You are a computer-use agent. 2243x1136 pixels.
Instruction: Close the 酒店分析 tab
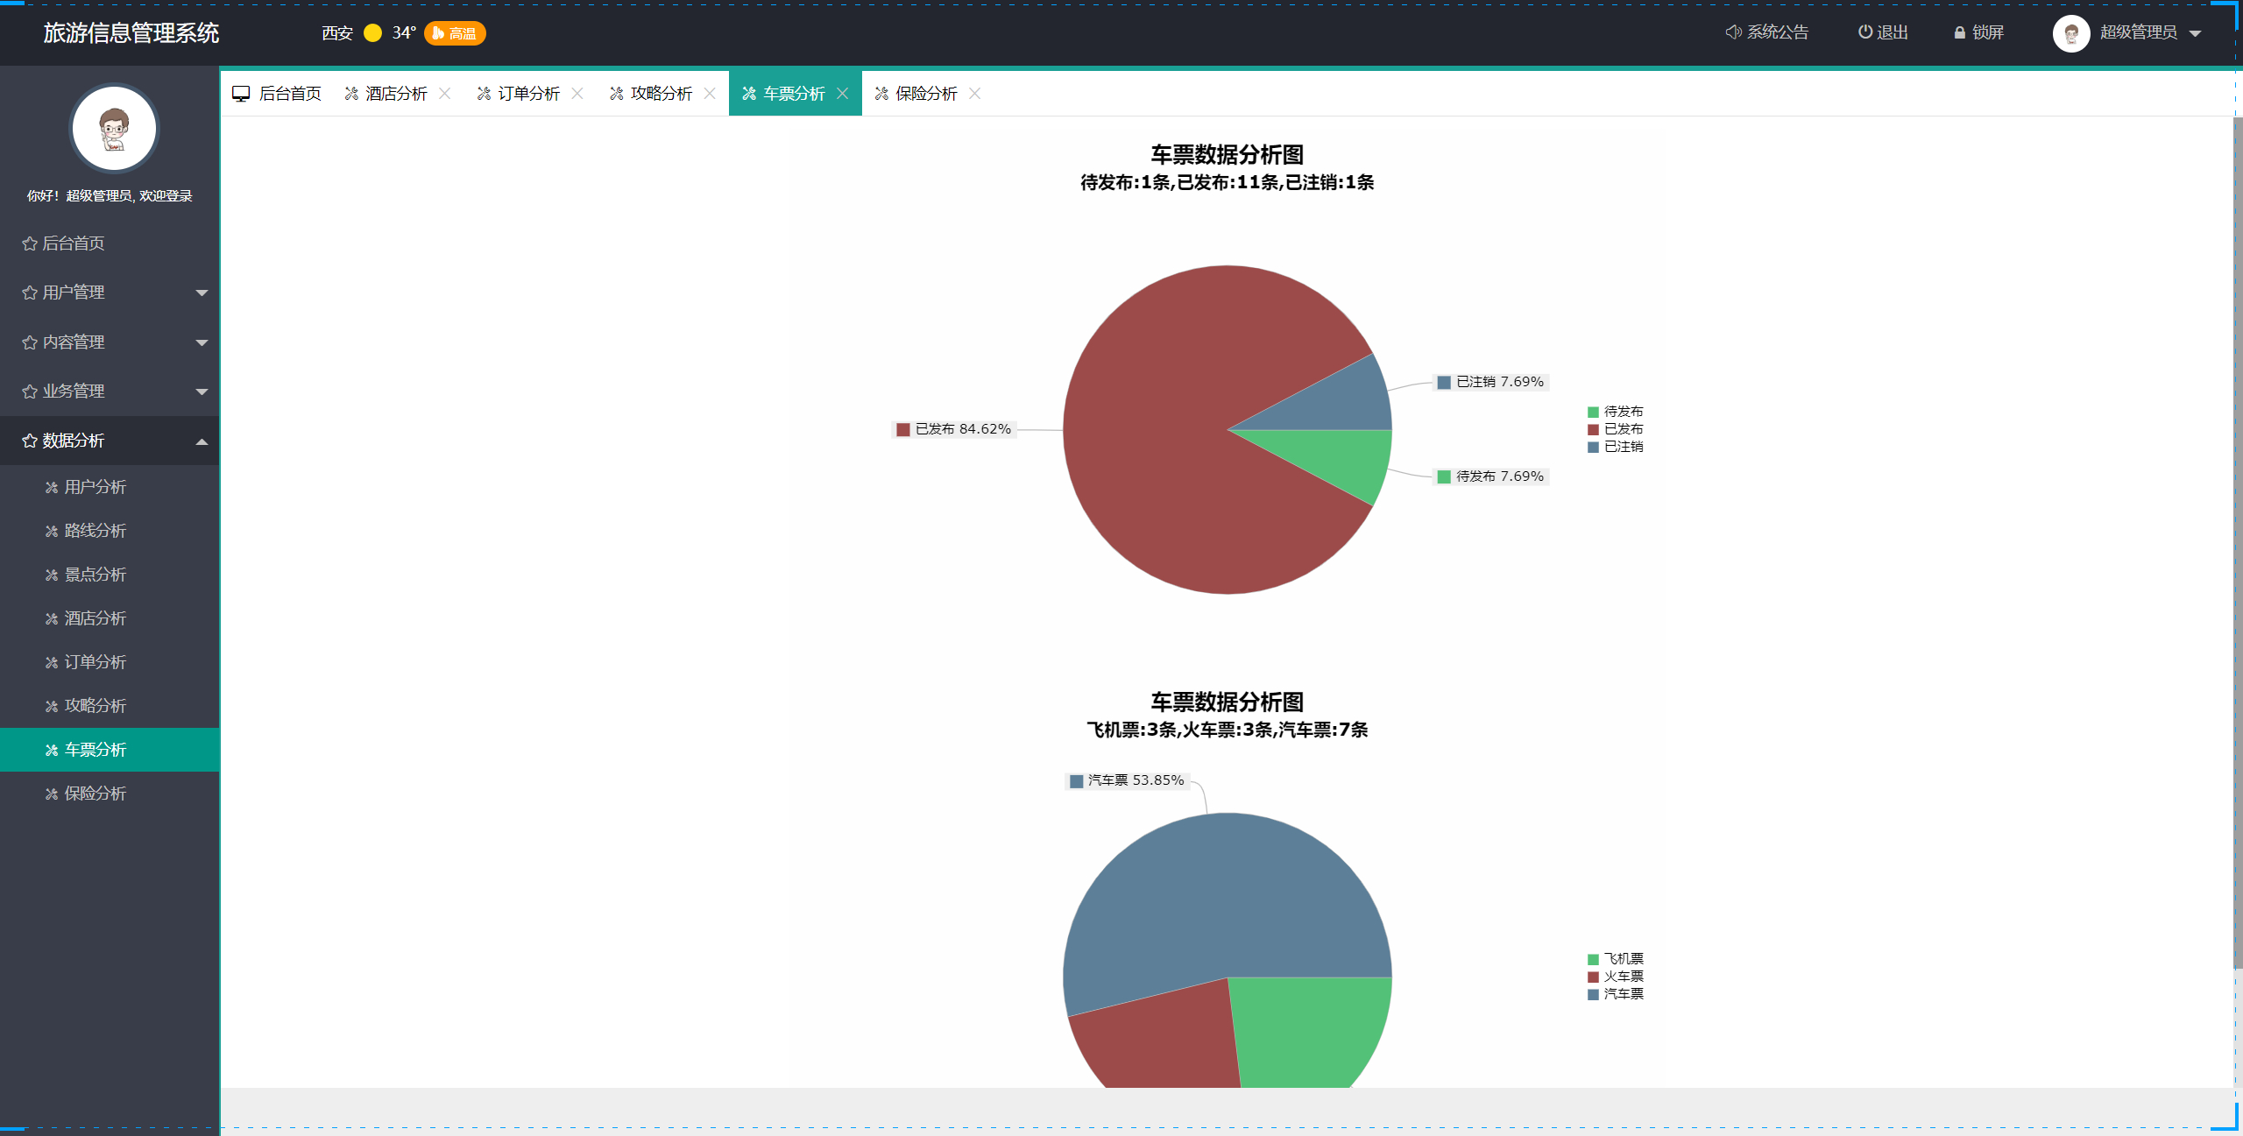(445, 94)
